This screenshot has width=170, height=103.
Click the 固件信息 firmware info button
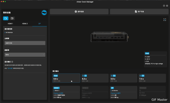coord(79,11)
